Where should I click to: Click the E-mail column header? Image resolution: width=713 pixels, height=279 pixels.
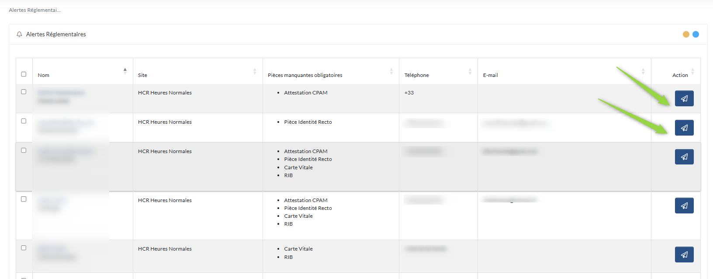point(491,75)
